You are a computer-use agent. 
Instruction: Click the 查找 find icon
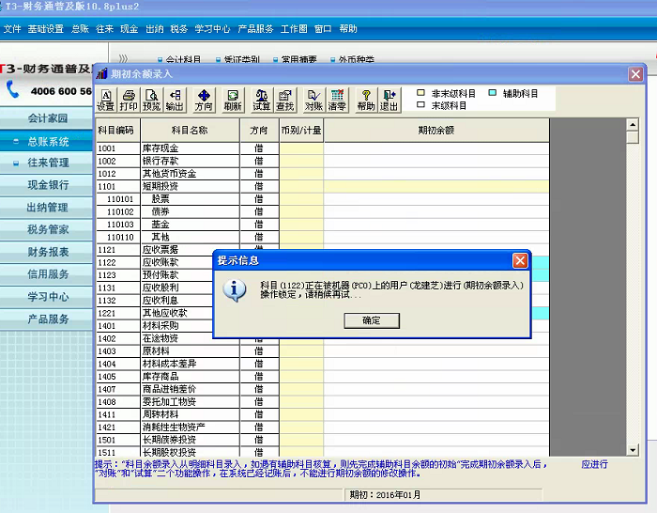285,101
